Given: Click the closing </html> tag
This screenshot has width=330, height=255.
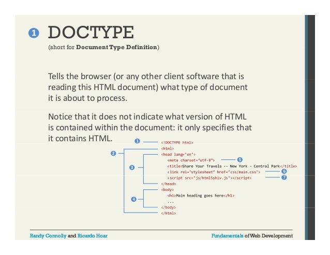Looking at the screenshot, I should [x=169, y=213].
